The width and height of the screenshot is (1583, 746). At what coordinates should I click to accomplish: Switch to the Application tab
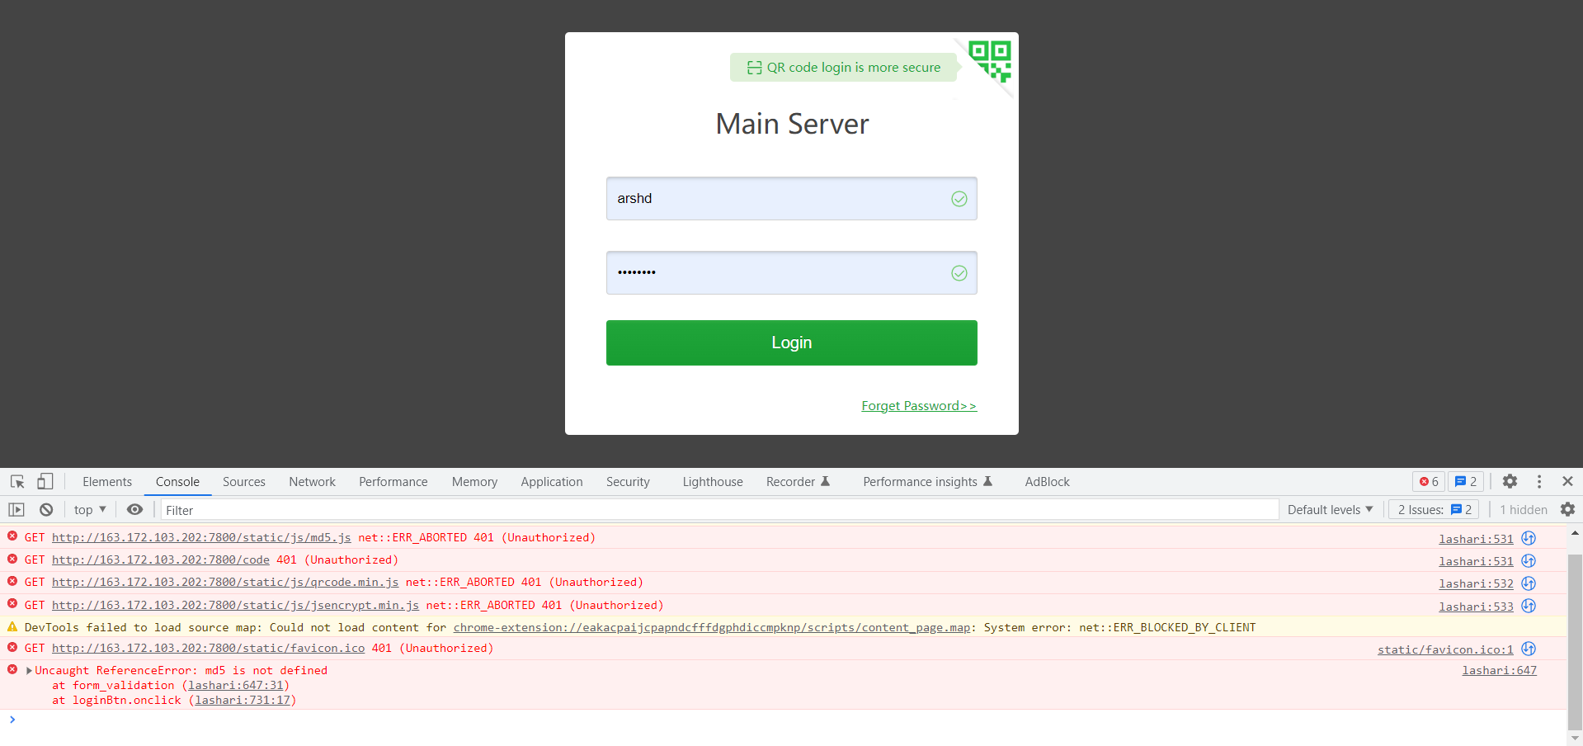click(552, 482)
